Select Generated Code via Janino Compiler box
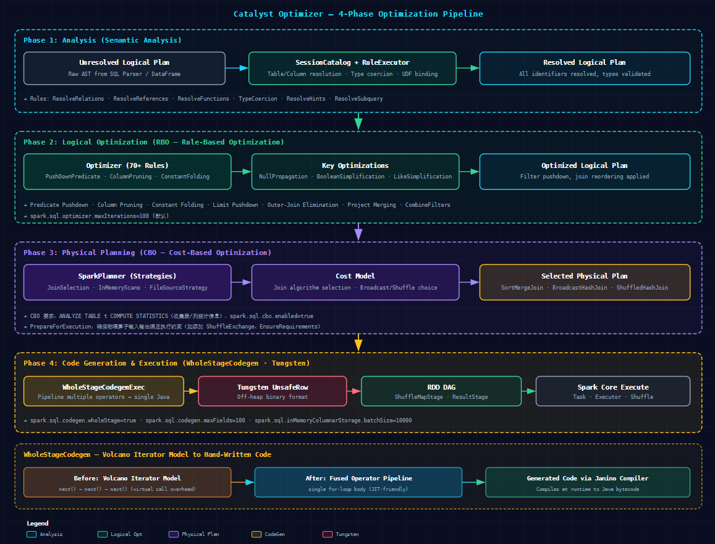The width and height of the screenshot is (715, 544). click(x=587, y=482)
